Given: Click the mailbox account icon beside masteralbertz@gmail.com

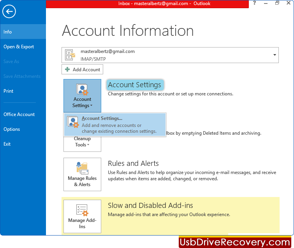Looking at the screenshot, I should (70, 55).
